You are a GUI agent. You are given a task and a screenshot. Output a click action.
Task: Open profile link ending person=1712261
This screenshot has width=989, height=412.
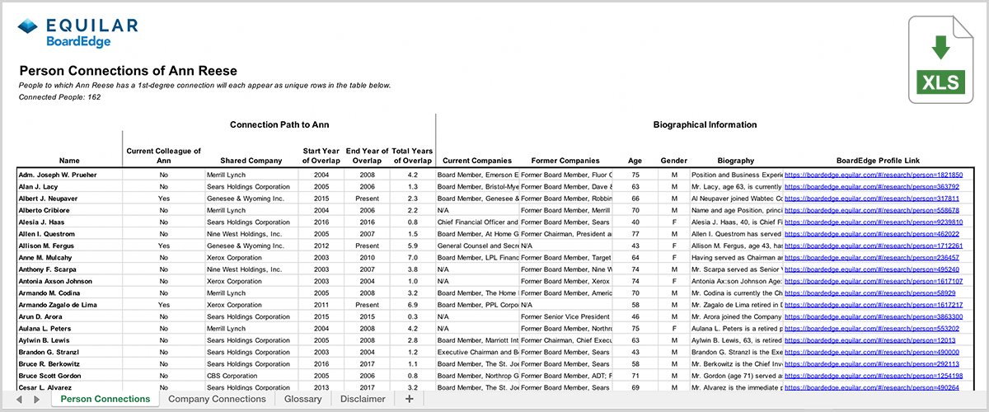coord(874,246)
